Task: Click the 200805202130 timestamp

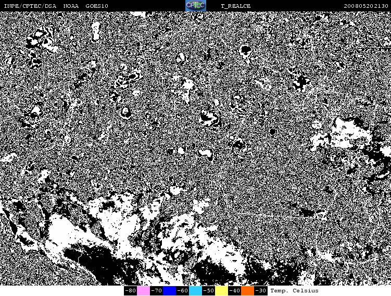Action: pyautogui.click(x=366, y=6)
